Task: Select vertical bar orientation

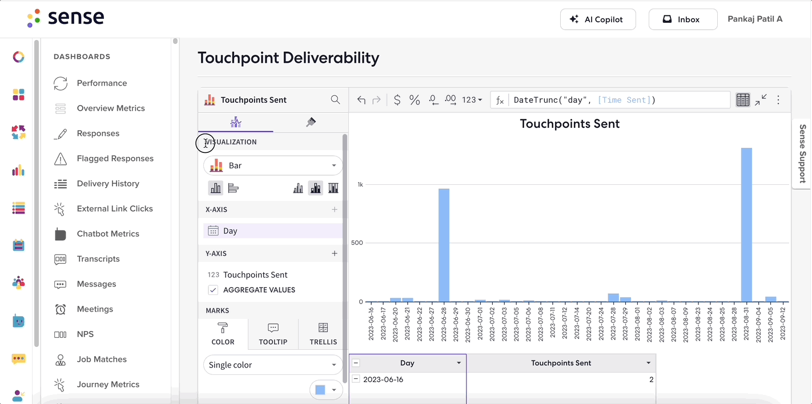Action: (x=215, y=188)
